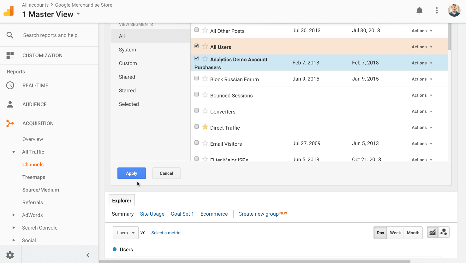Open the 1 Master View dropdown

tap(51, 14)
